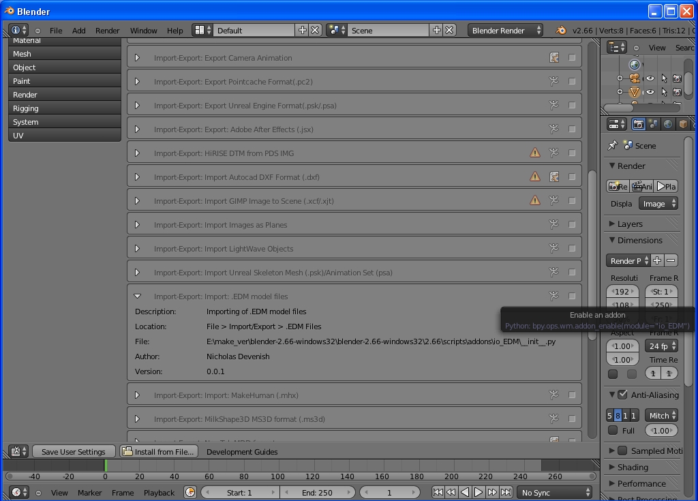
Task: Hide the Camera using its eye icon
Action: click(x=650, y=78)
